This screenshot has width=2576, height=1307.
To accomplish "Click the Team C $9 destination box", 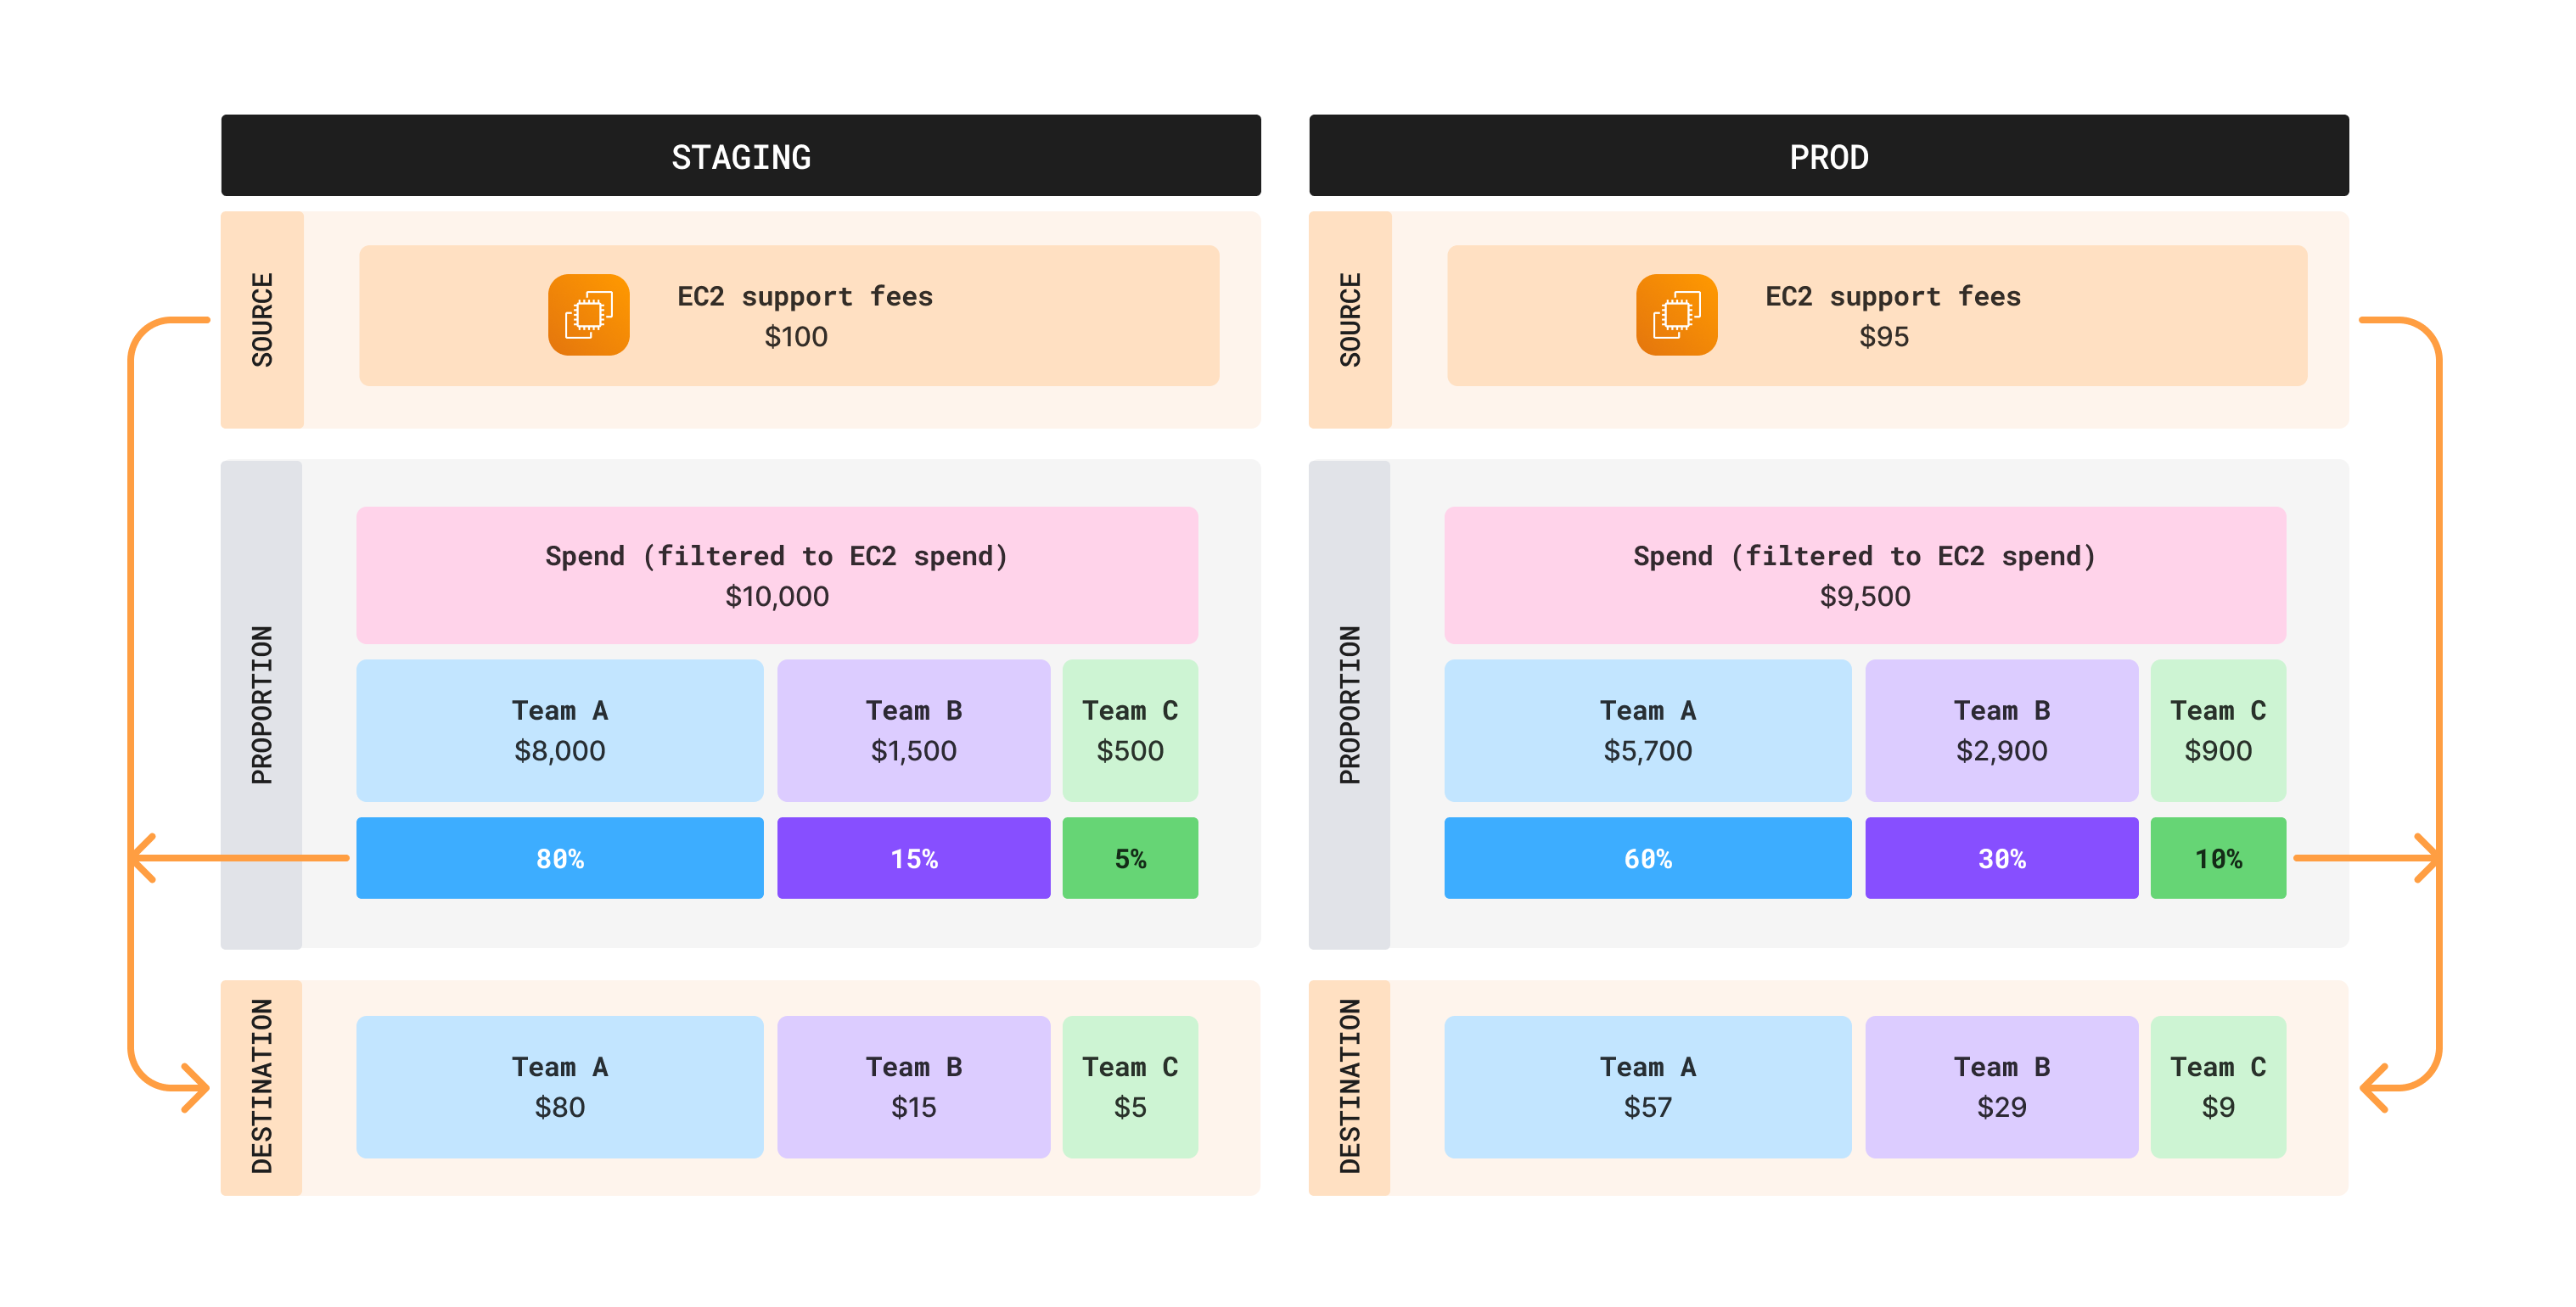I will coord(2217,1087).
